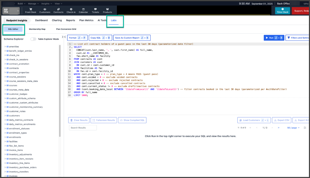Open the Products icon in toolbar
This screenshot has width=310, height=178.
107,9
